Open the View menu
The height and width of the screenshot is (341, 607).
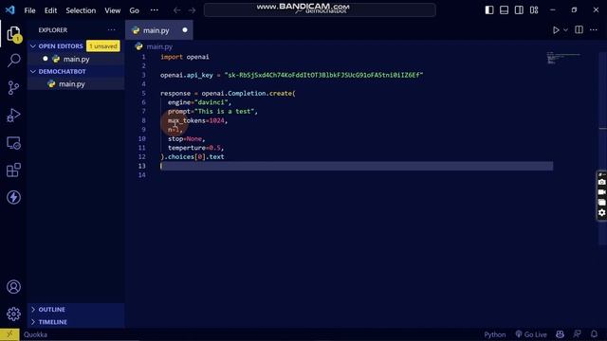point(112,10)
